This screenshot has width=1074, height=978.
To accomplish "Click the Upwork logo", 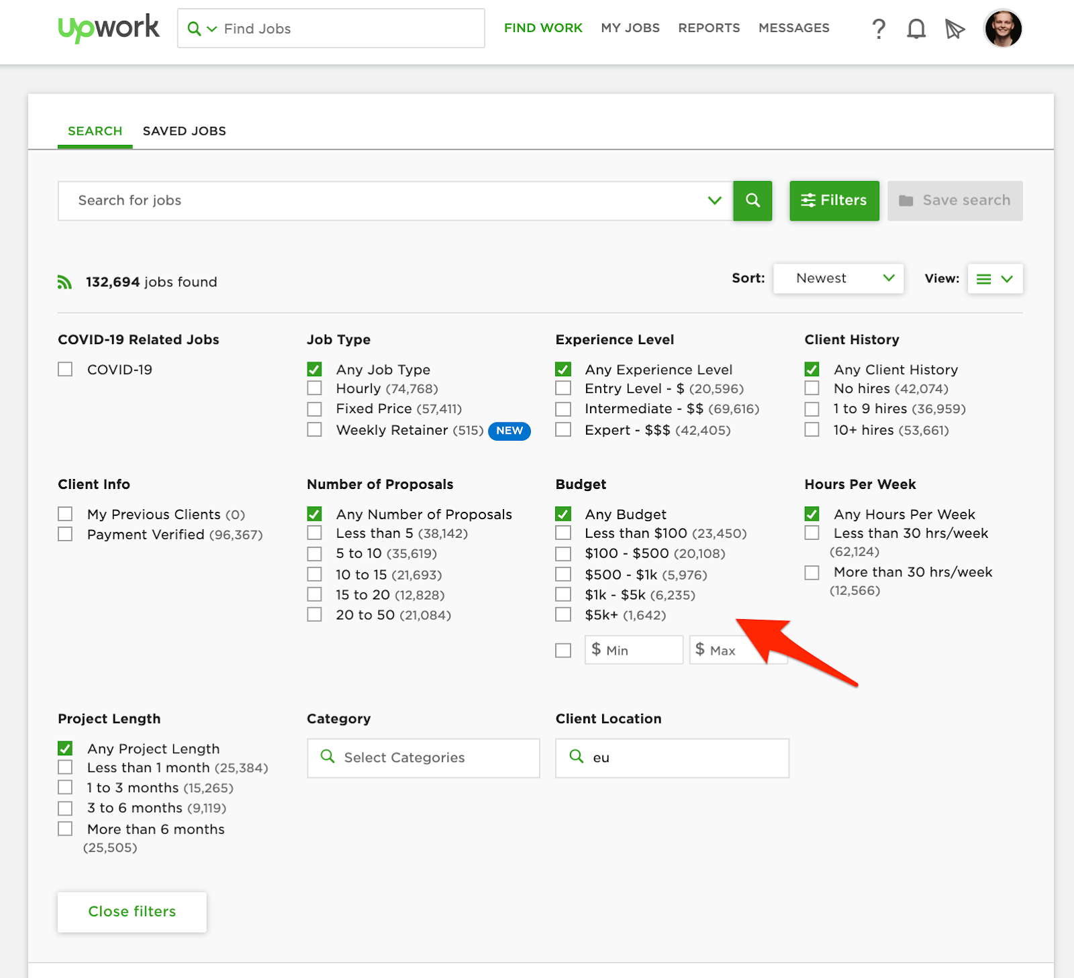I will [x=109, y=28].
